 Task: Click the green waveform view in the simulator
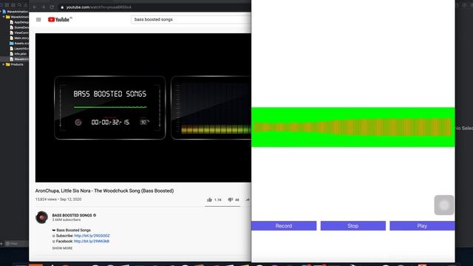(x=353, y=127)
